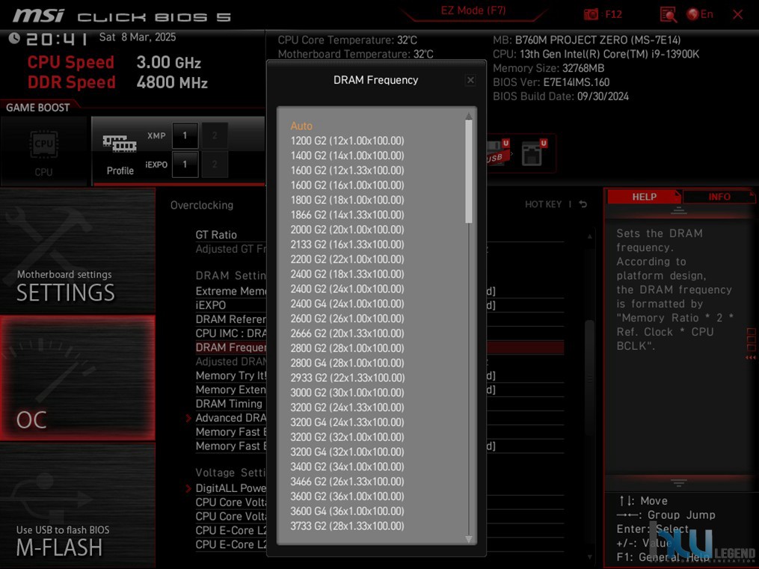Image resolution: width=759 pixels, height=569 pixels.
Task: Switch to EZ Mode (F7)
Action: pos(473,10)
